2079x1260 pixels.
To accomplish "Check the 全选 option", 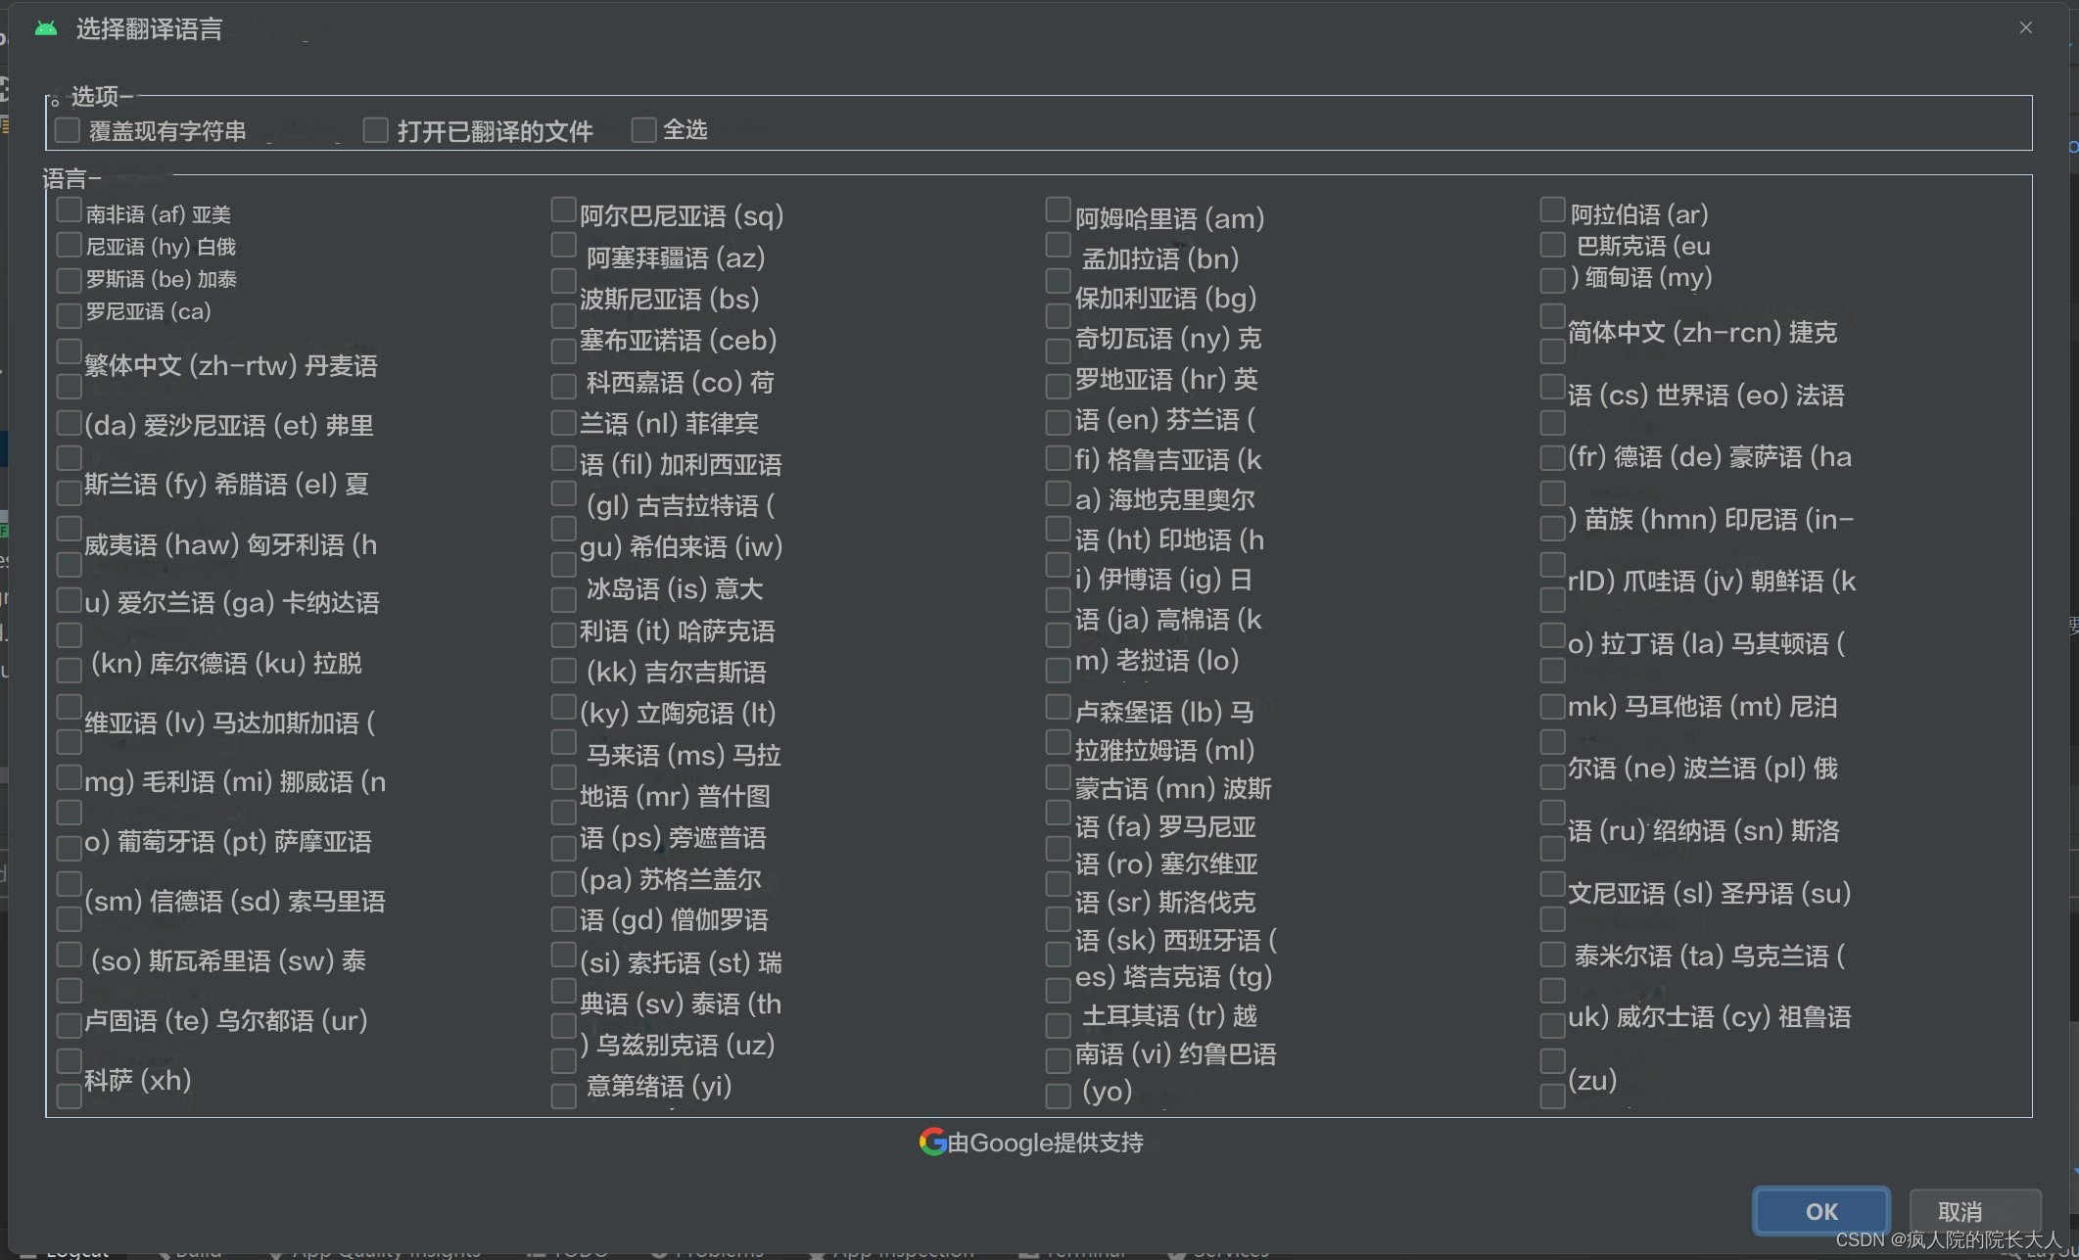I will [643, 130].
